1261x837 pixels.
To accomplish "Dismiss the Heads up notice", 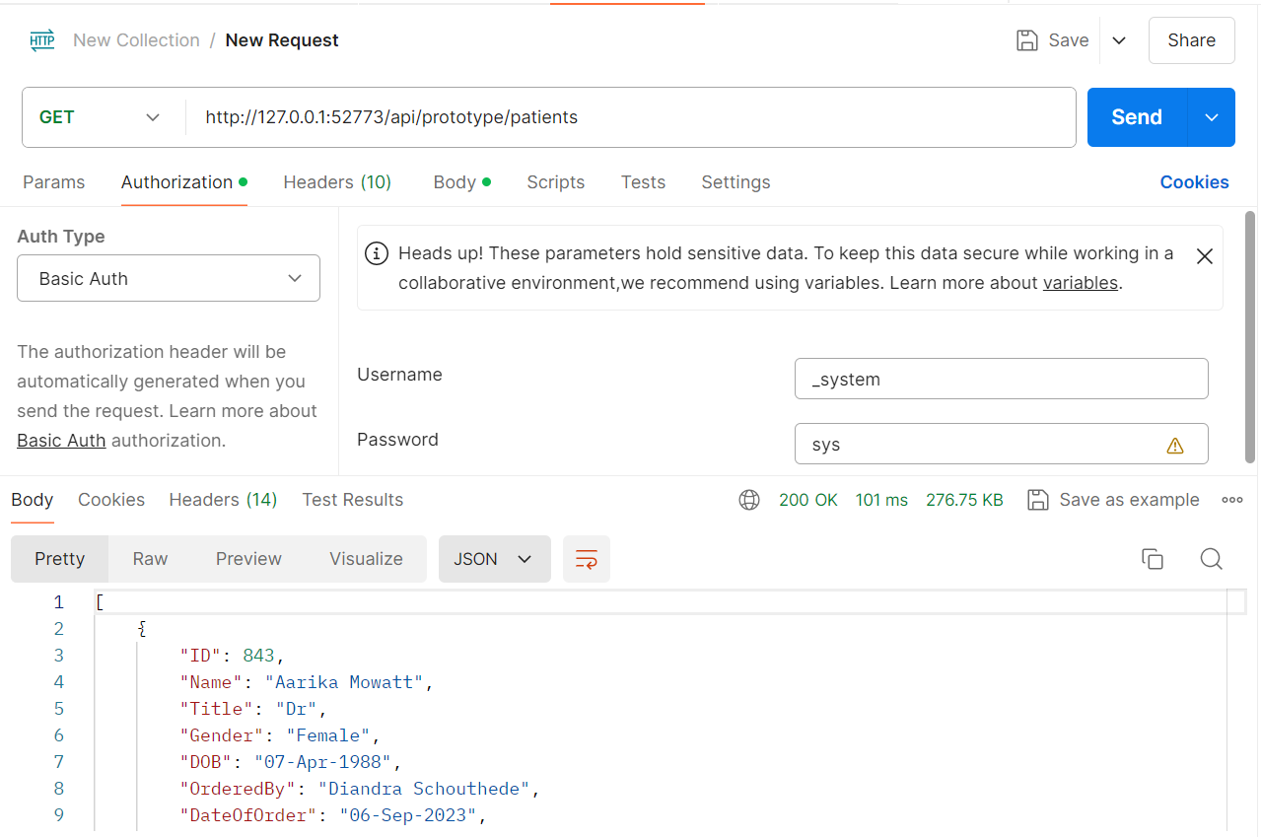I will 1204,256.
